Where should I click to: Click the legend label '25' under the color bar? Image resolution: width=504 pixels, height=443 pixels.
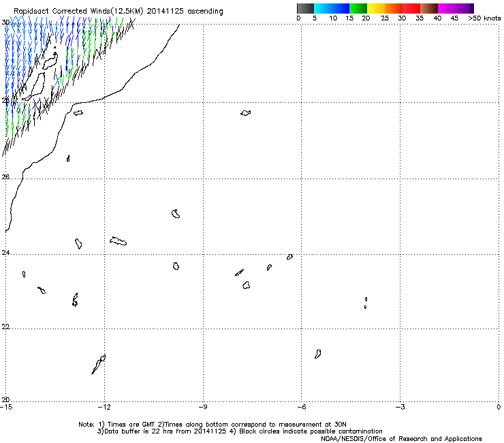pyautogui.click(x=385, y=18)
